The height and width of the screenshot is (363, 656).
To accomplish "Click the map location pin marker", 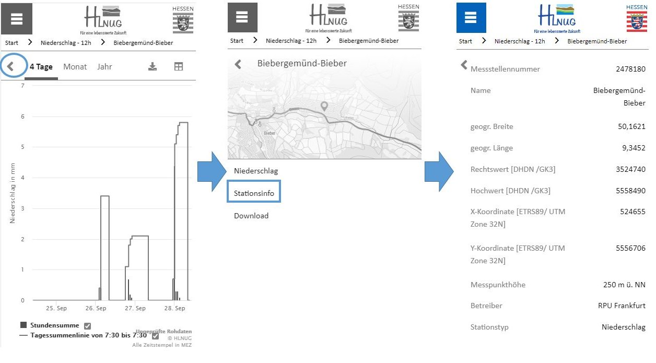I will 324,107.
